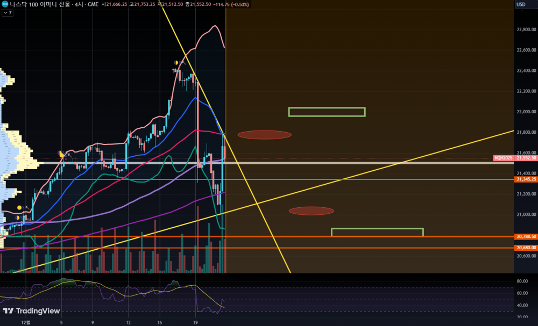Image resolution: width=538 pixels, height=326 pixels.
Task: Select the 20,680.00 orange price label
Action: [526, 248]
